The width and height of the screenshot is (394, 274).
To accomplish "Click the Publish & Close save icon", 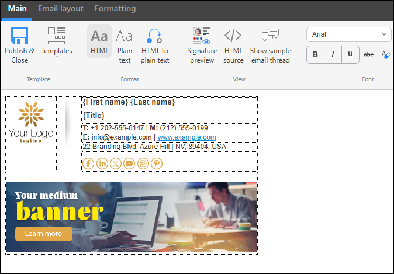I will [x=19, y=36].
